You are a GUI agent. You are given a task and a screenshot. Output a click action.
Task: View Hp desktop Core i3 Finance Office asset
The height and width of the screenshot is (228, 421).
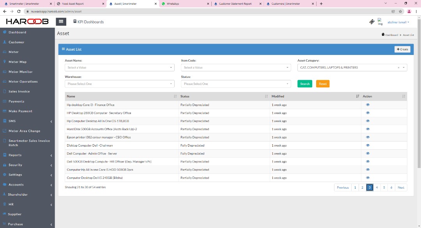[368, 105]
